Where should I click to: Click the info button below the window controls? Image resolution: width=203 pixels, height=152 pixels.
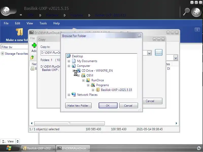(x=197, y=30)
